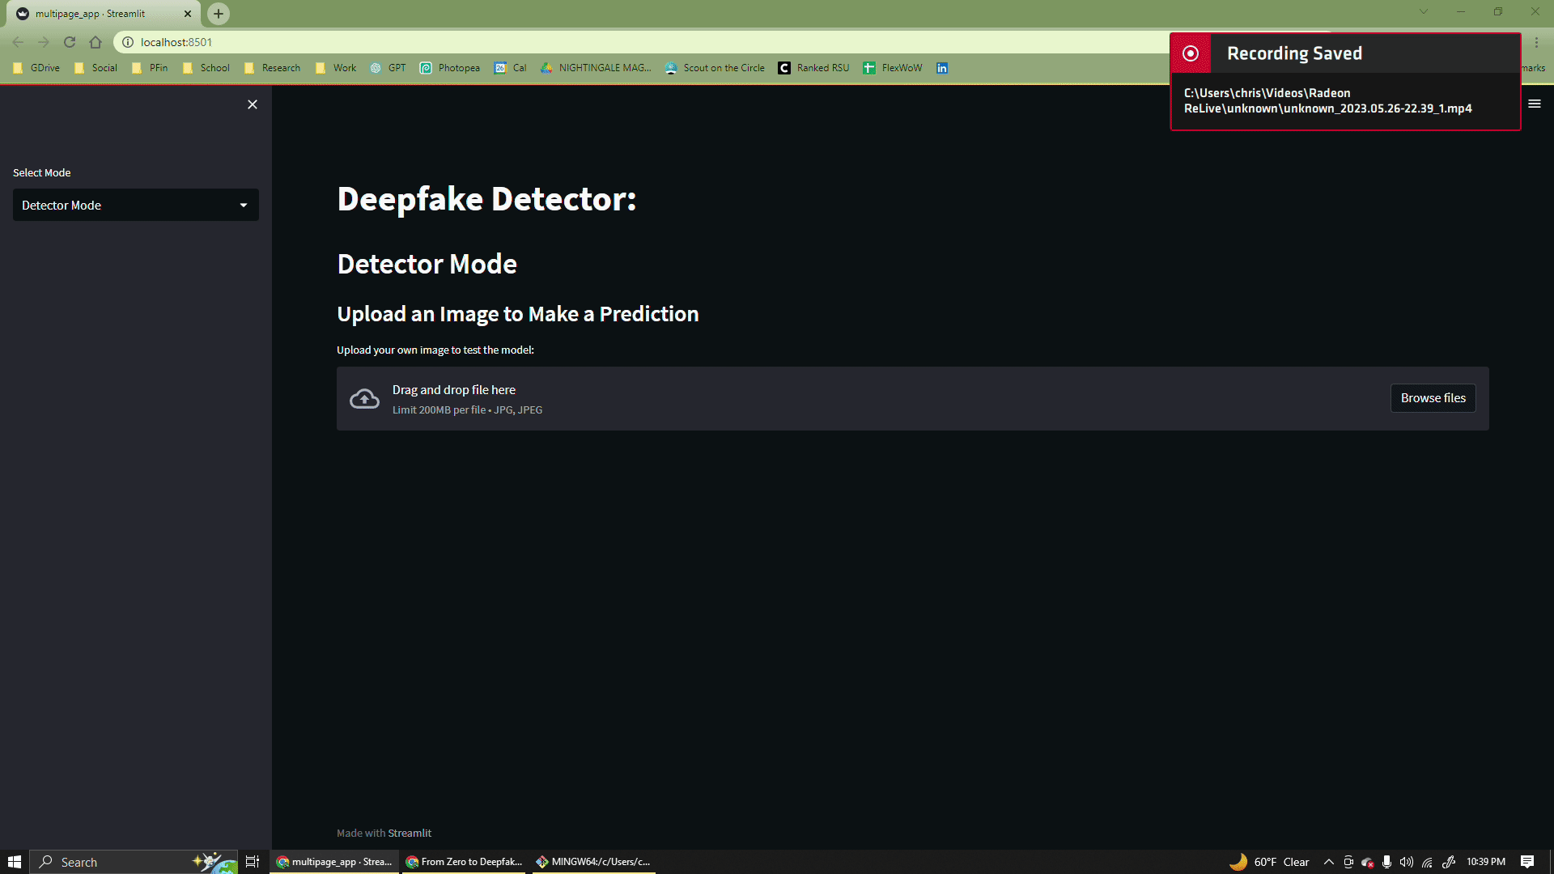The image size is (1554, 874).
Task: Close the Streamlit sidebar with X icon
Action: point(253,104)
